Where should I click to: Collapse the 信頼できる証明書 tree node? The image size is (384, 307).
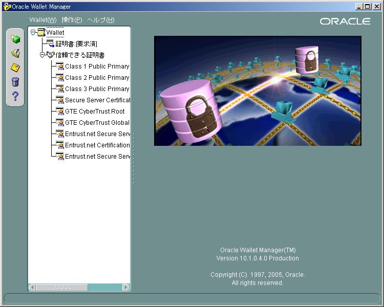[42, 55]
